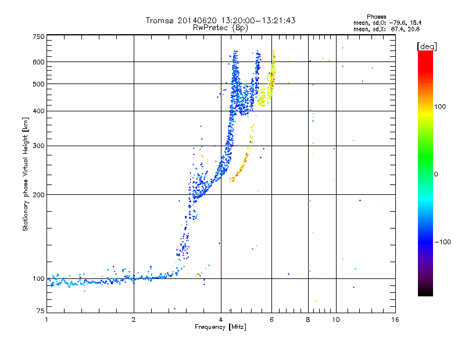Click the colorbar label '-100'
The image size is (465, 348).
[x=443, y=242]
